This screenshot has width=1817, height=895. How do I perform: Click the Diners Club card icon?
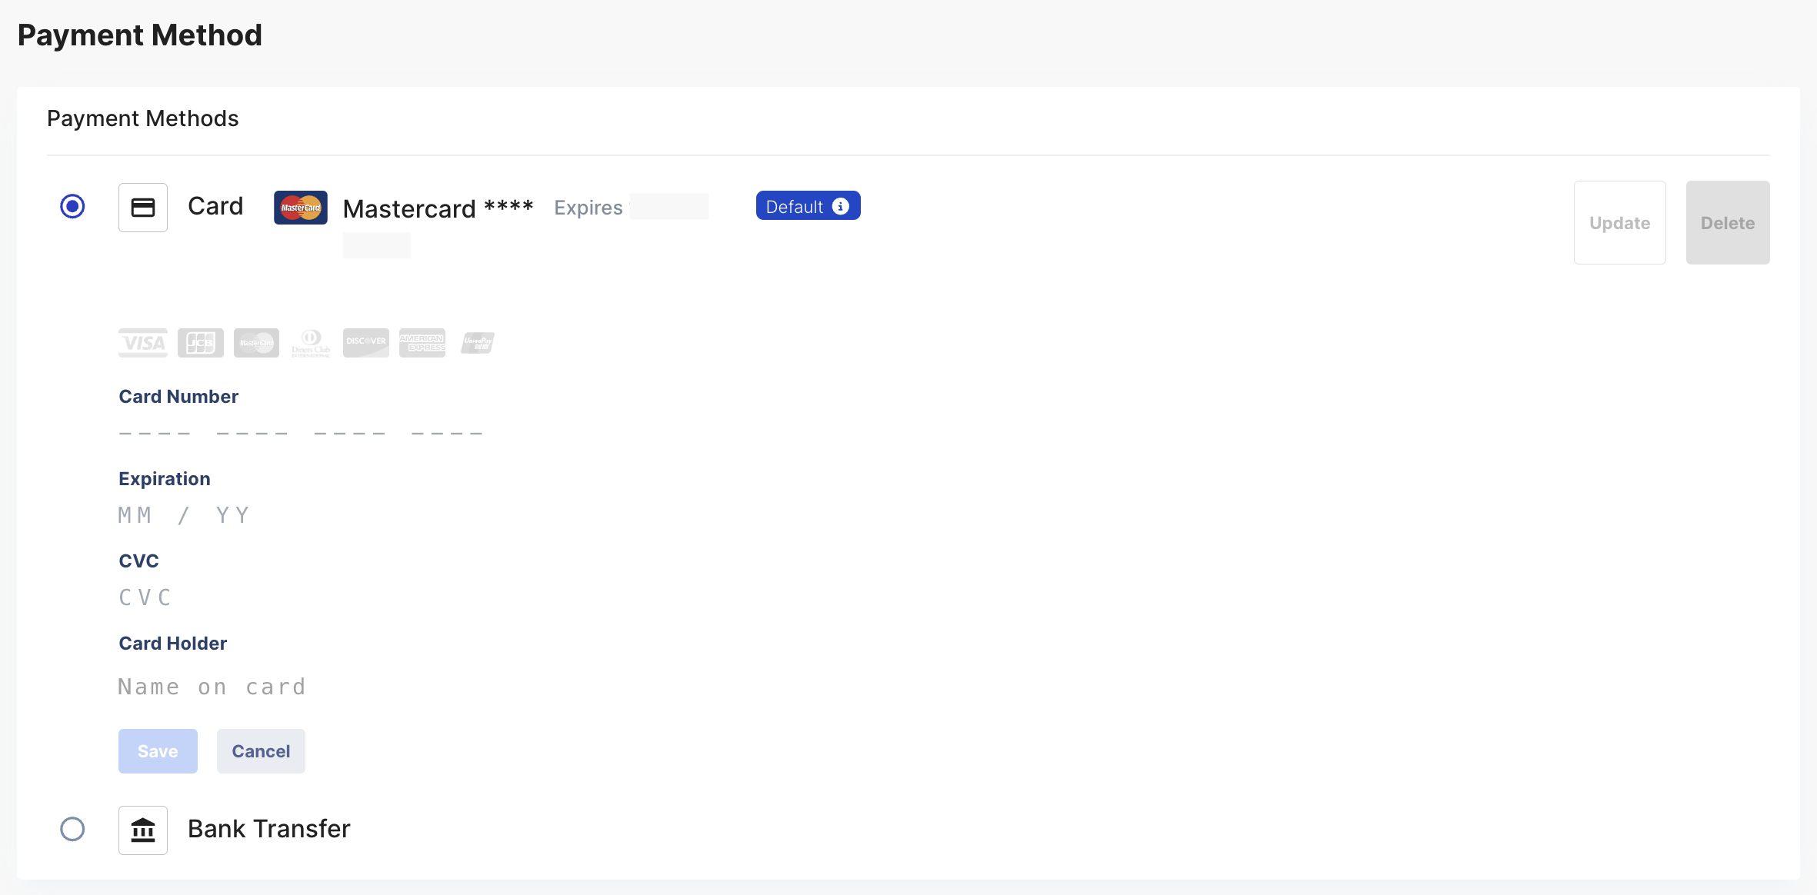311,341
